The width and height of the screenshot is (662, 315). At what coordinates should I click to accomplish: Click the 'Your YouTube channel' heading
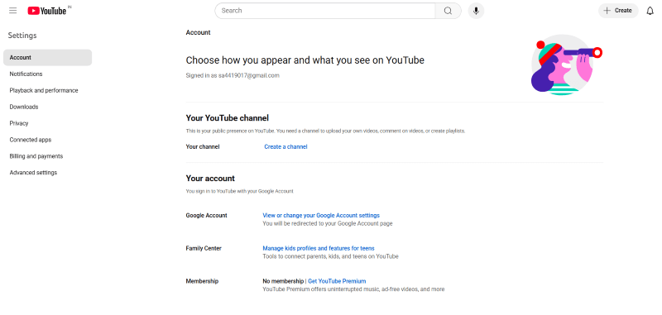pyautogui.click(x=227, y=118)
